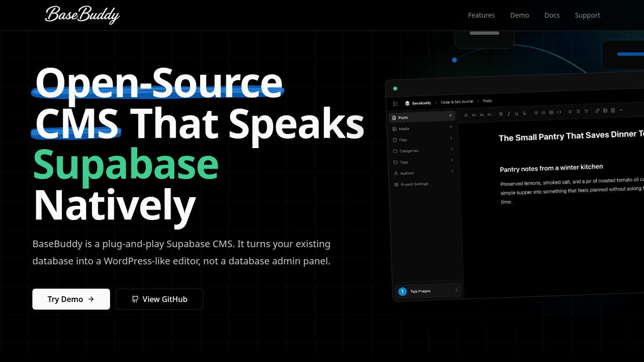Align text left in editor
This screenshot has width=644, height=362.
pyautogui.click(x=570, y=112)
